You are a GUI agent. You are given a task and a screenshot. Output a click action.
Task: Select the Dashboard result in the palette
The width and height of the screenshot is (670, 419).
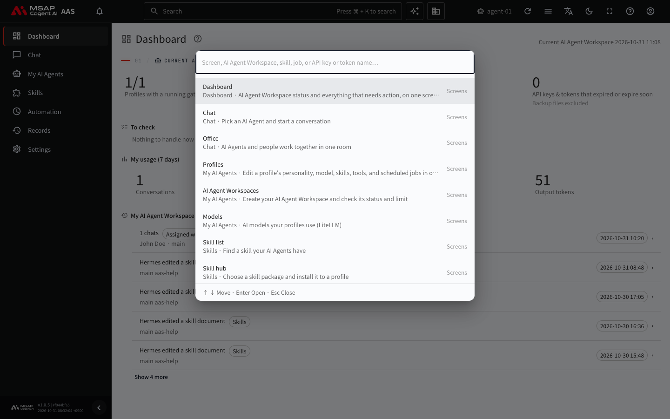[335, 91]
